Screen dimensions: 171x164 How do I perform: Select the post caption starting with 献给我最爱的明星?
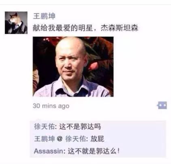pyautogui.click(x=85, y=28)
